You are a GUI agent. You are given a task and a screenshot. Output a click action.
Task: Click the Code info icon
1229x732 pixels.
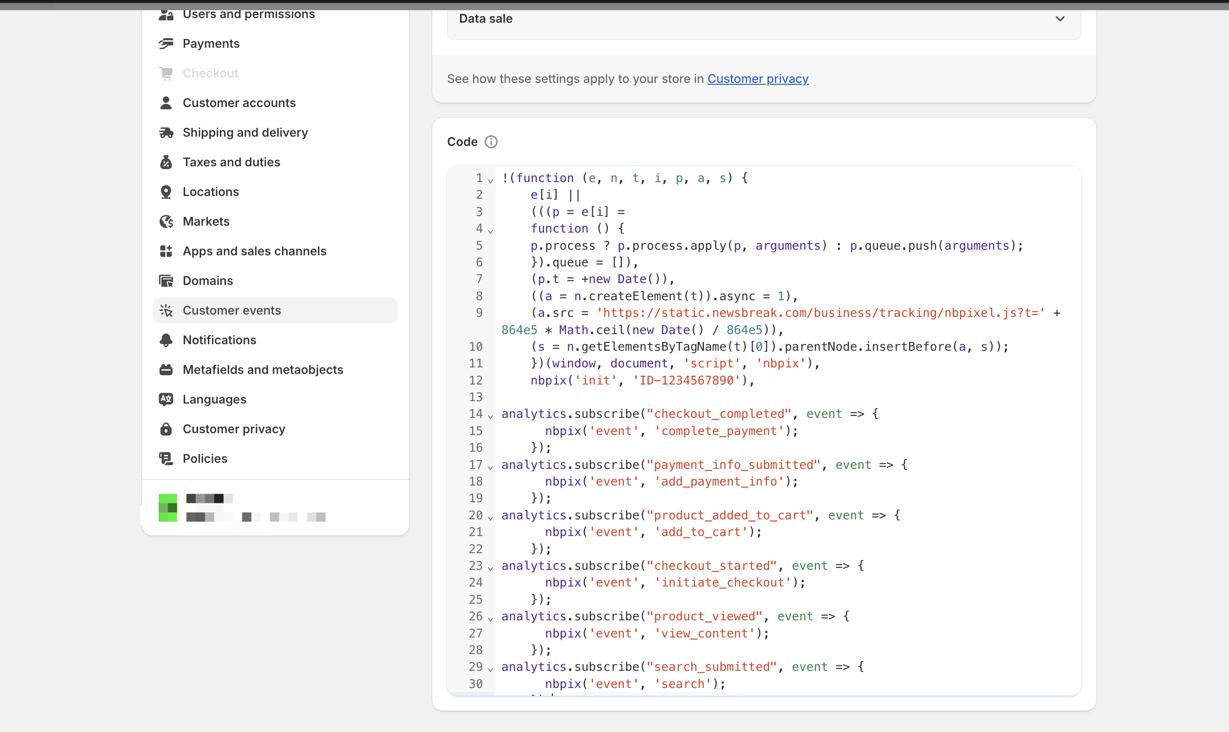(491, 142)
